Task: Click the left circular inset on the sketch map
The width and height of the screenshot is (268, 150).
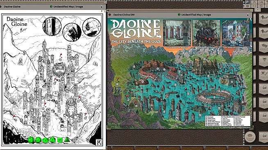Action: (52, 26)
